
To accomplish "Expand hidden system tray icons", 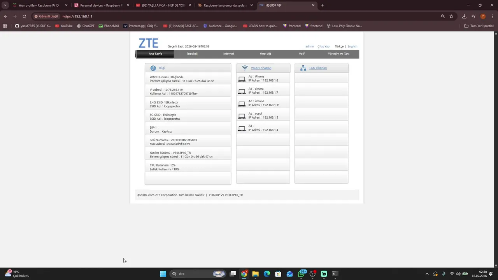I will (x=427, y=274).
